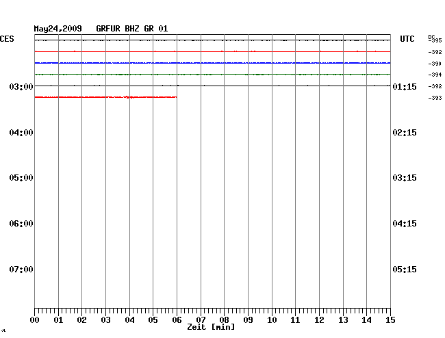Click the blue seismogram trace

pyautogui.click(x=212, y=63)
